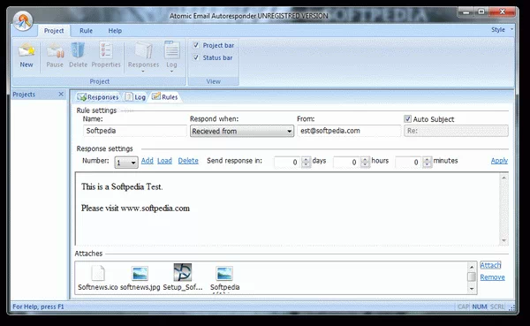Switch to the Rules panel tab
Image resolution: width=530 pixels, height=326 pixels.
[165, 97]
